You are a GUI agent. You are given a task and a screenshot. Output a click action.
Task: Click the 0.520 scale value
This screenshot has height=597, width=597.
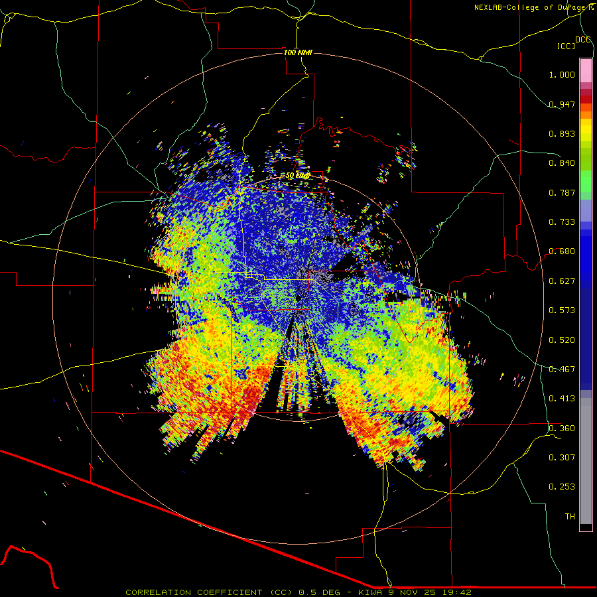[x=562, y=340]
